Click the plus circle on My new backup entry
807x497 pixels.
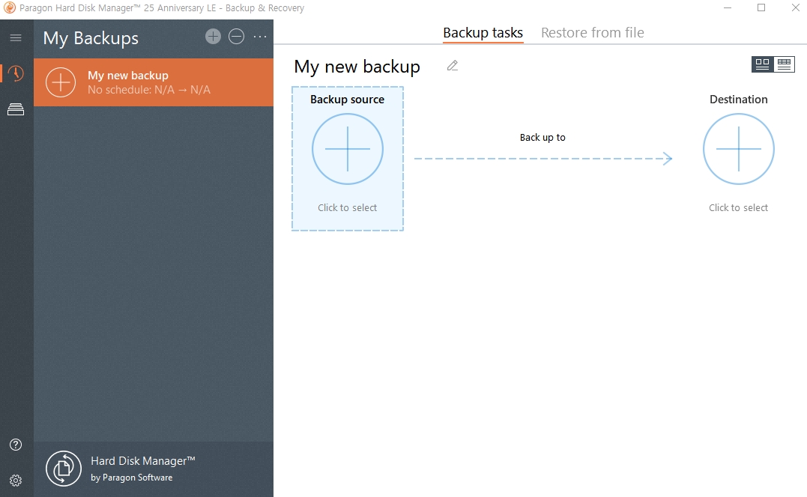coord(61,82)
